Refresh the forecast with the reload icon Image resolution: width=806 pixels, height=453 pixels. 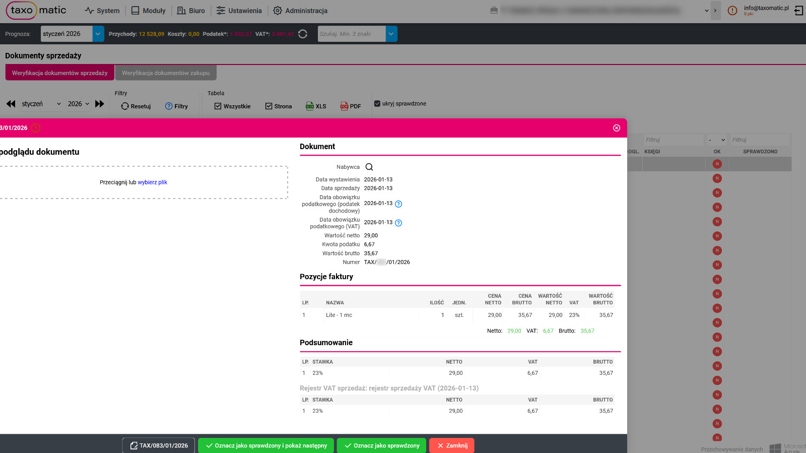(303, 34)
